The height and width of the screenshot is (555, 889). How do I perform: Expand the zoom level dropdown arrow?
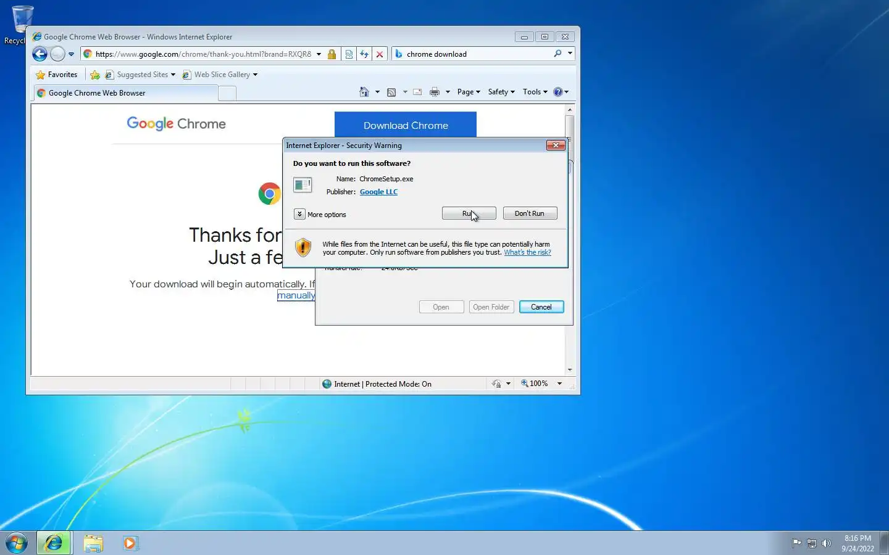click(x=559, y=384)
